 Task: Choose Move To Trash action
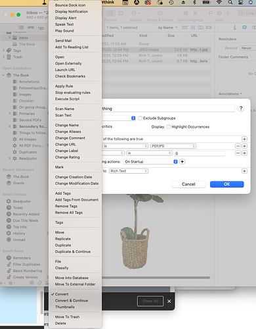[67, 316]
